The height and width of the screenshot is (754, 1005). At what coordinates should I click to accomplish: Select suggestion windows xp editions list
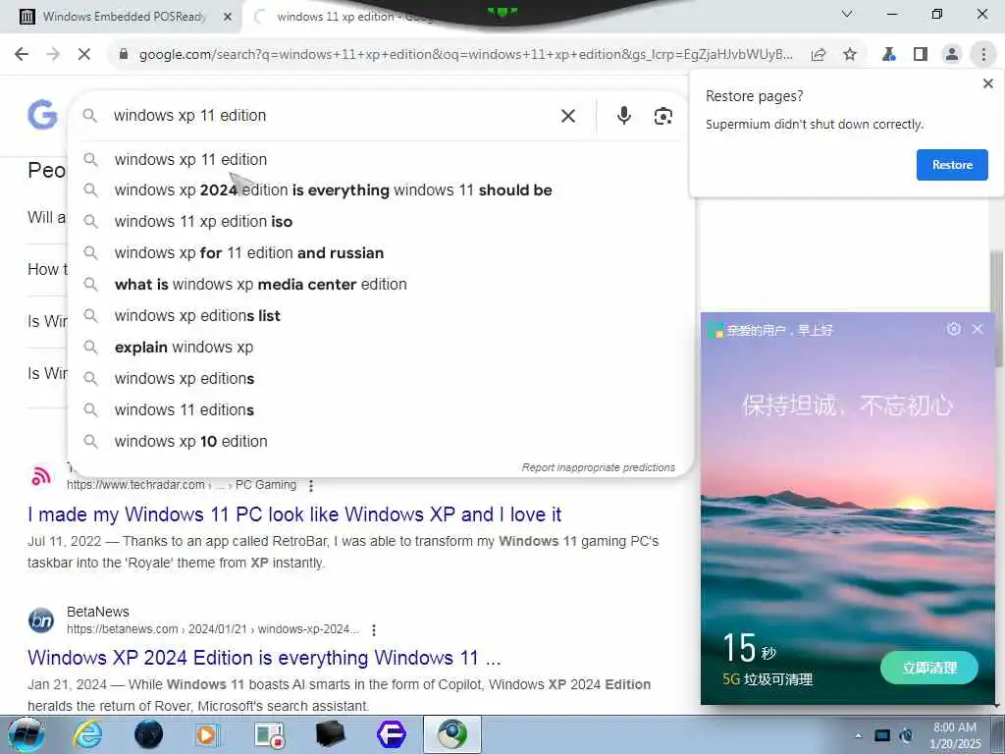(x=381, y=316)
